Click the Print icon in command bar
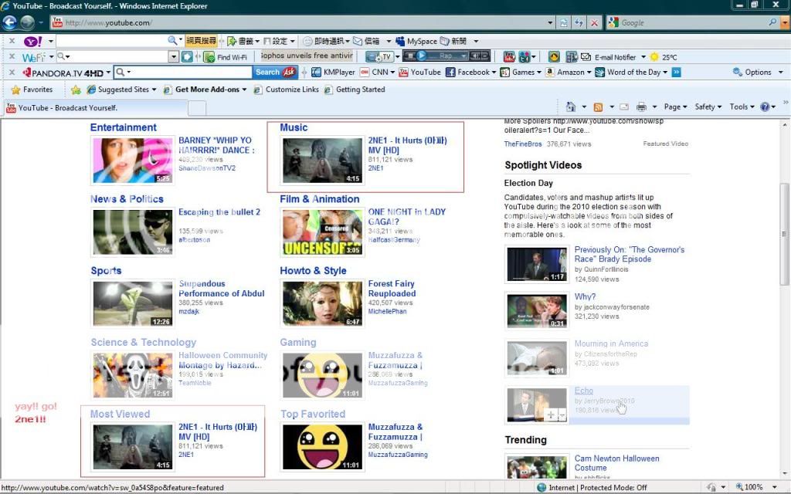Screen dimensions: 791x494 coord(640,107)
